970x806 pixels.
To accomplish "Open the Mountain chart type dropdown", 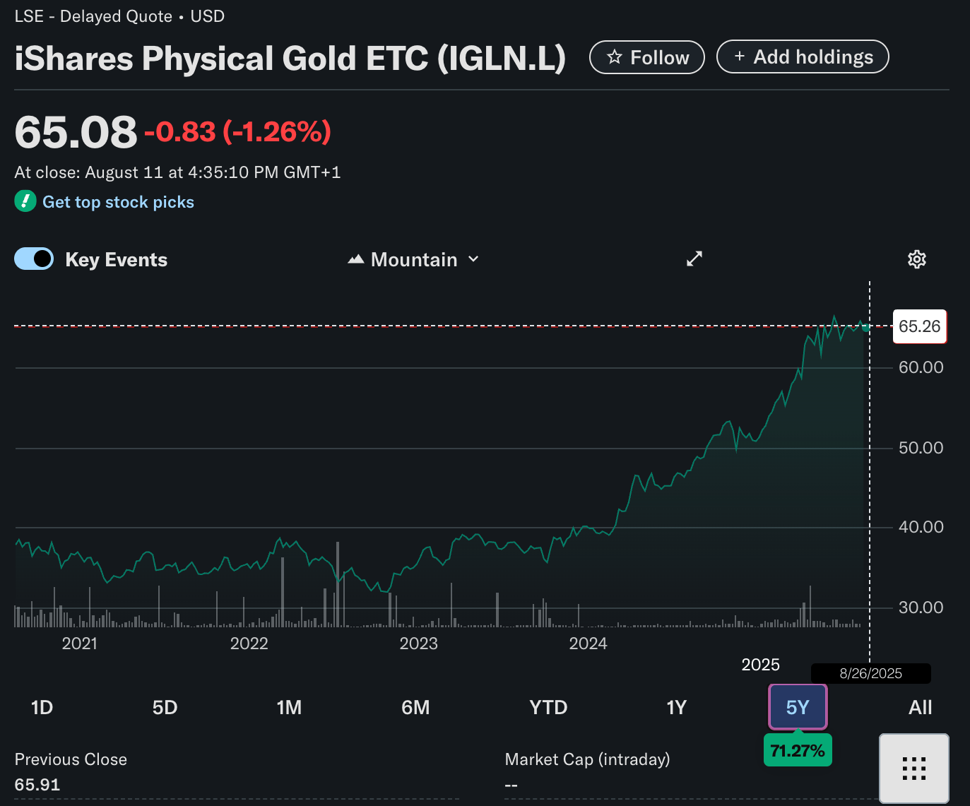I will [x=414, y=260].
